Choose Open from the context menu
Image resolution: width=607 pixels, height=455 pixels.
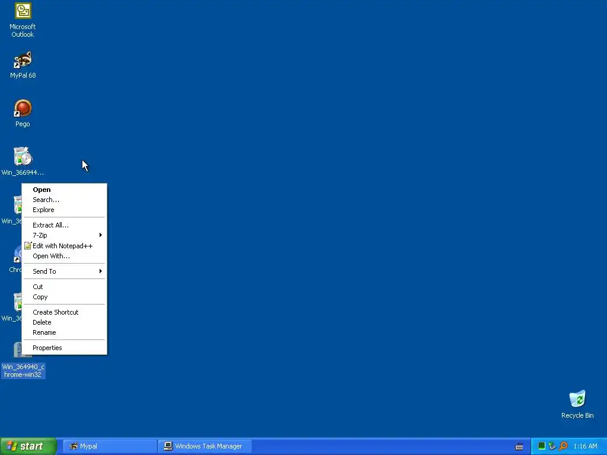[x=65, y=190]
